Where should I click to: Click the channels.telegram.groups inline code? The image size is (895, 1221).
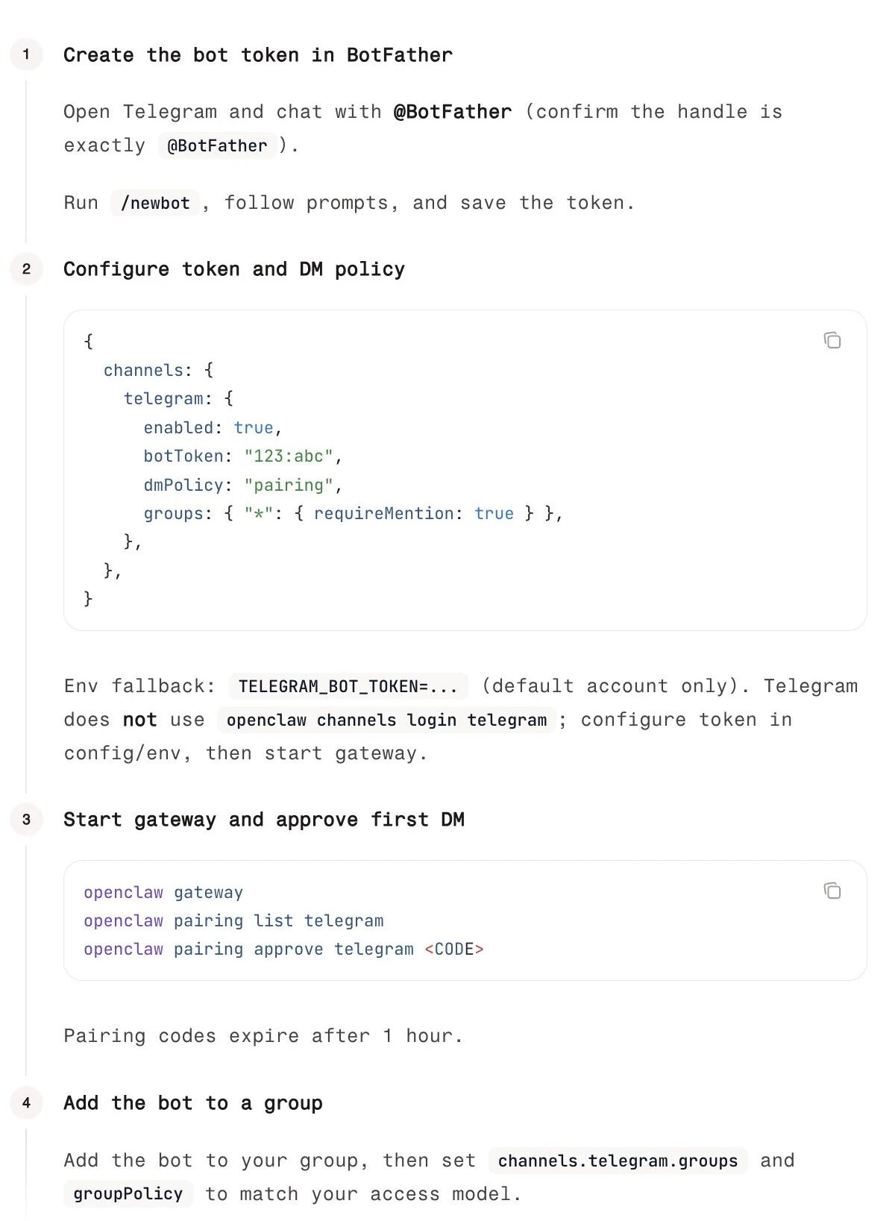tap(618, 1161)
